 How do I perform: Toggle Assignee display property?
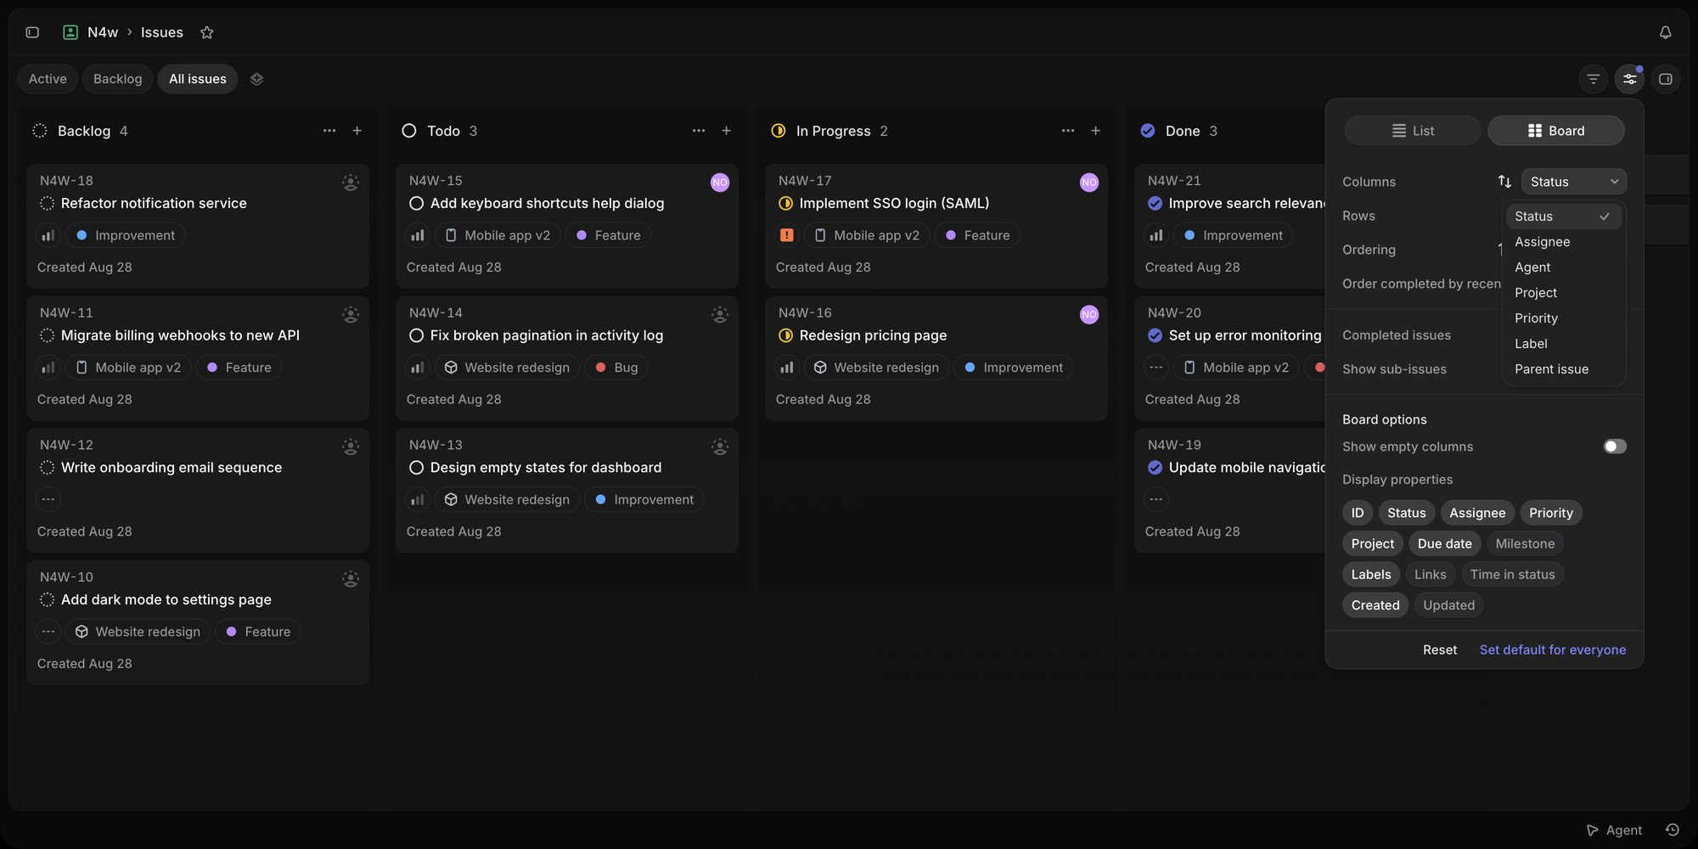tap(1477, 513)
